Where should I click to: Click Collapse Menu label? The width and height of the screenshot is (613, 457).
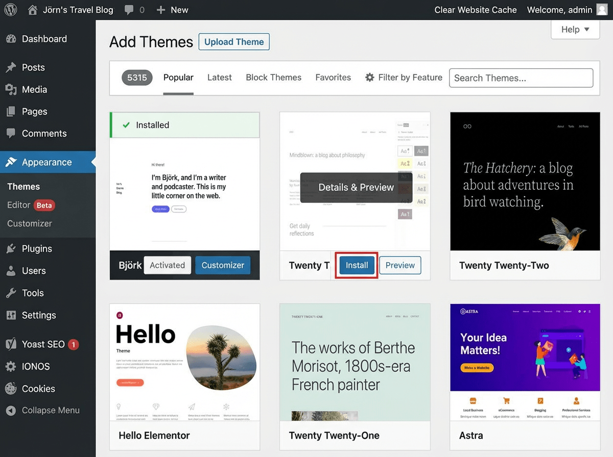[51, 411]
